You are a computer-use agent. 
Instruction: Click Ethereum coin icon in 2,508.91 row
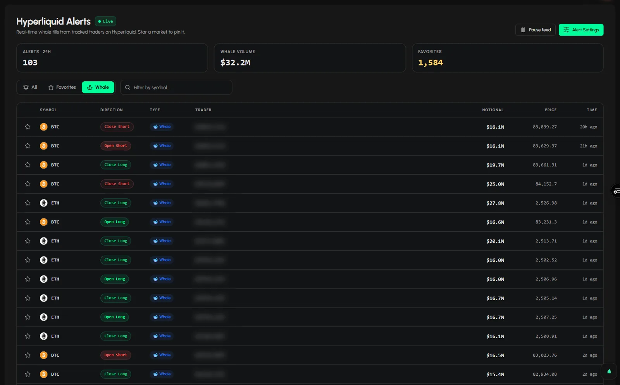tap(44, 336)
